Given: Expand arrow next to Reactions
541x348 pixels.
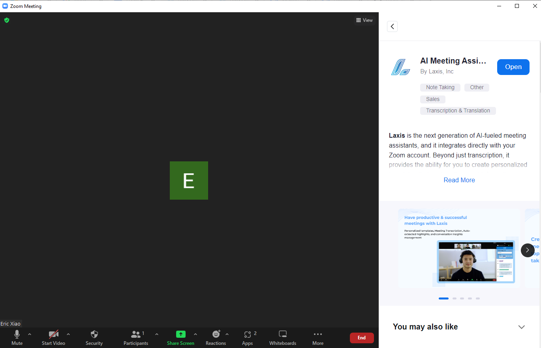Looking at the screenshot, I should (227, 334).
